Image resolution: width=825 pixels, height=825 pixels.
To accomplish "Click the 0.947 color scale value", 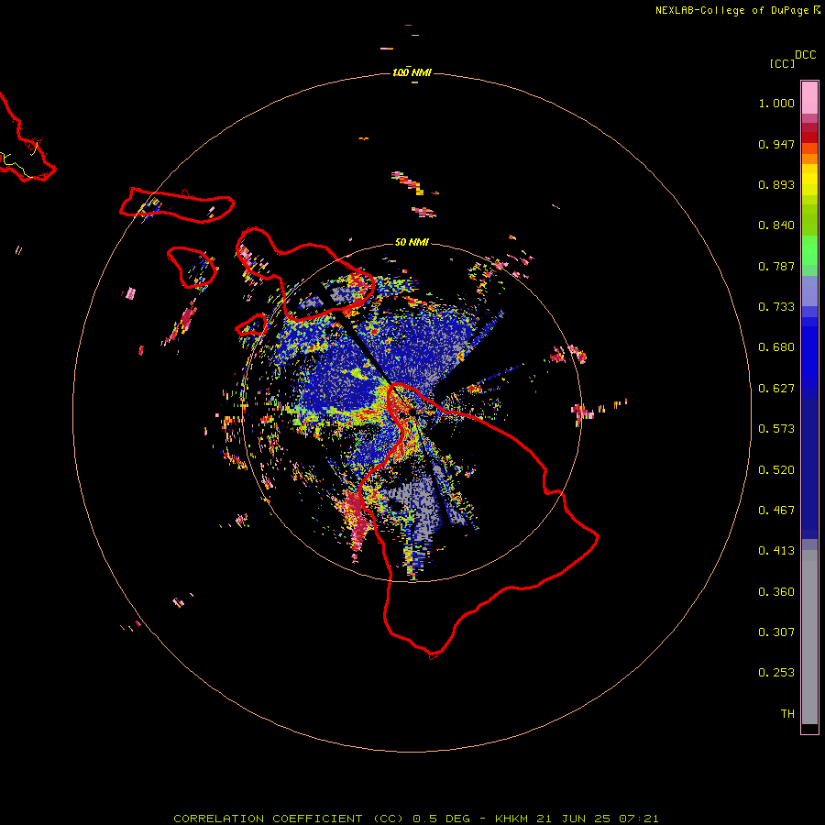I will (x=776, y=144).
